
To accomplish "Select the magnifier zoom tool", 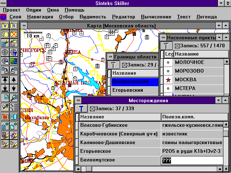I will point(13,98).
